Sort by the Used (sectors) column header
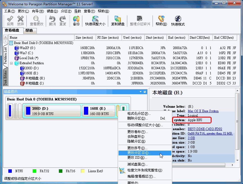 point(133,38)
